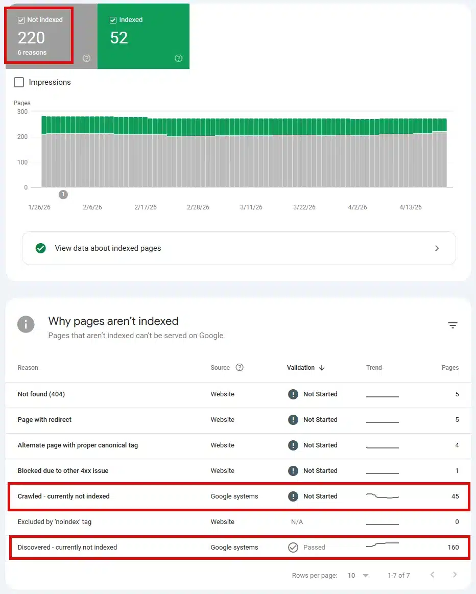476x594 pixels.
Task: Click Not Started icon for Crawled row
Action: pyautogui.click(x=293, y=496)
